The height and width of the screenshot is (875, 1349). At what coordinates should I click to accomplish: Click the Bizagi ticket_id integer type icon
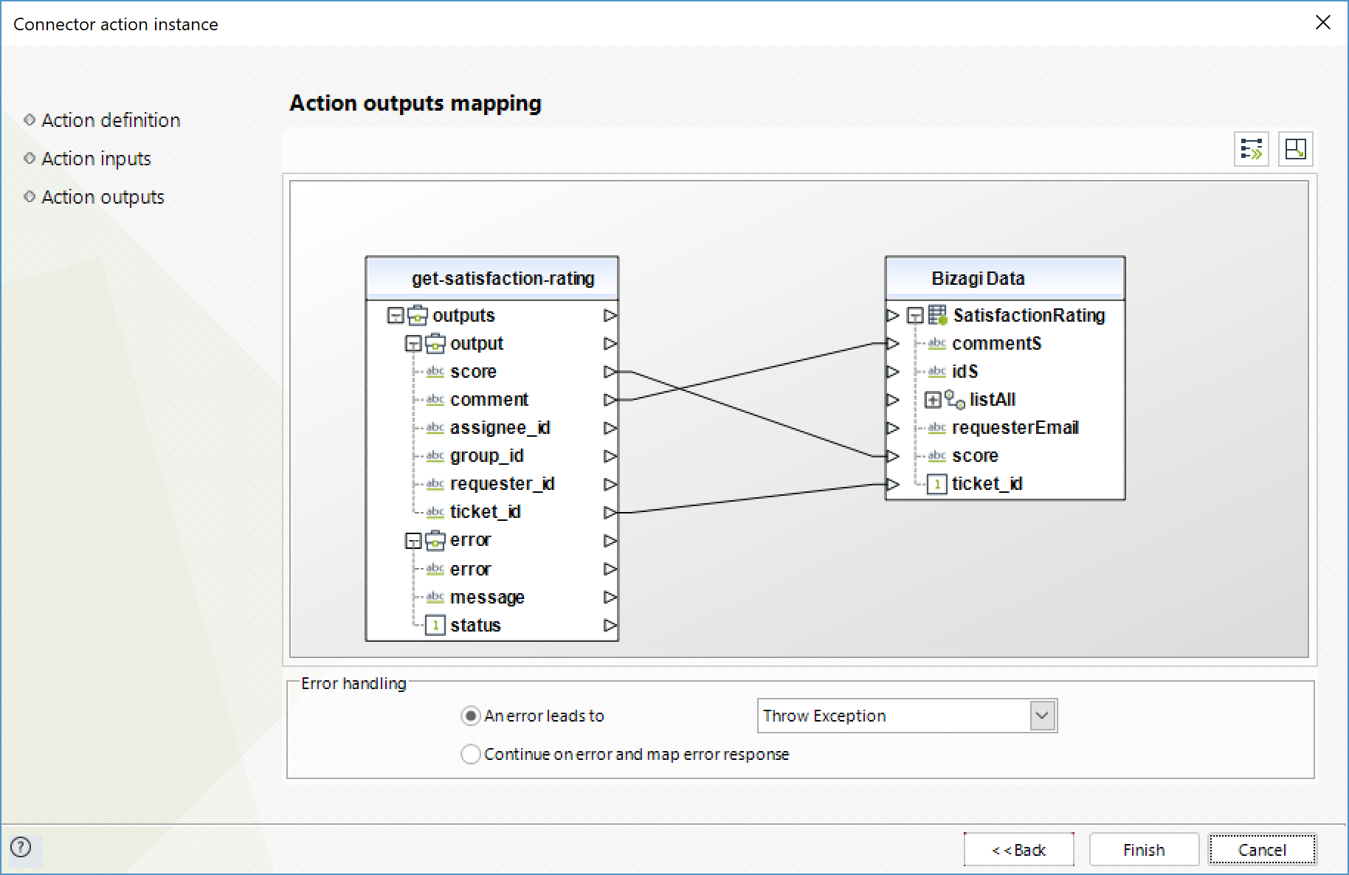pyautogui.click(x=937, y=484)
